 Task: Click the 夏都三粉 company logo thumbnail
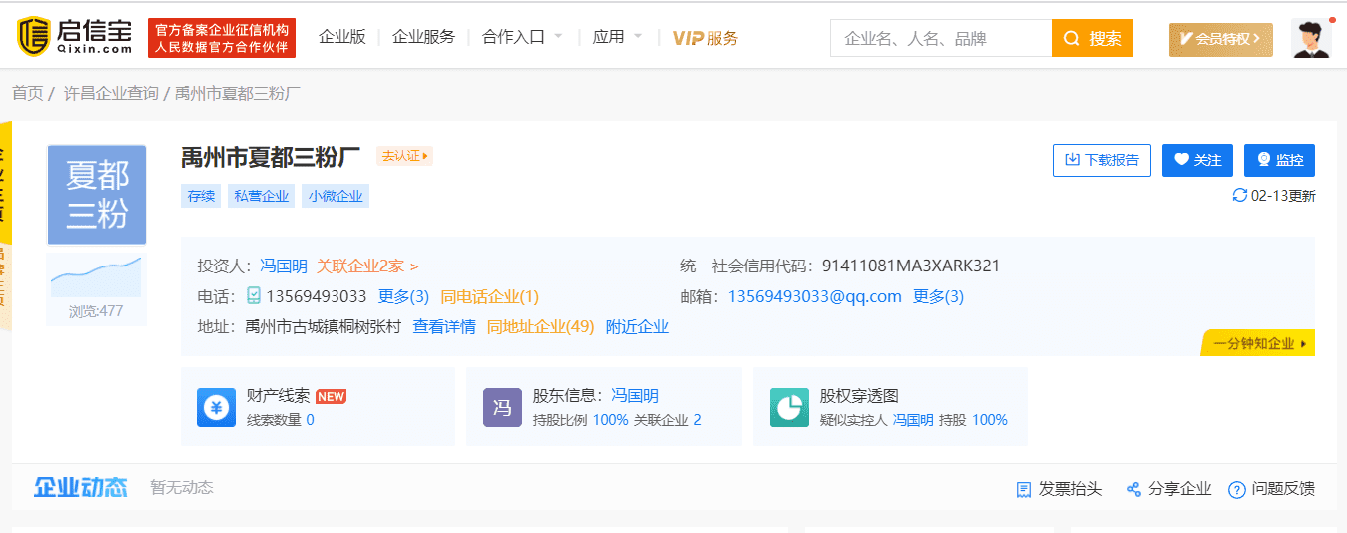click(97, 195)
